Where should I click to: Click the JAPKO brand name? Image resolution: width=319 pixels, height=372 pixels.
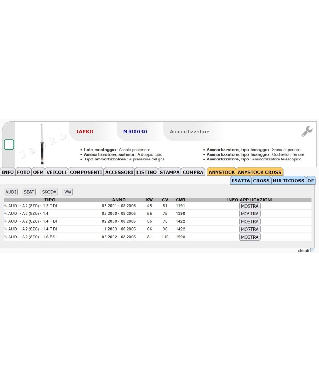coord(85,131)
